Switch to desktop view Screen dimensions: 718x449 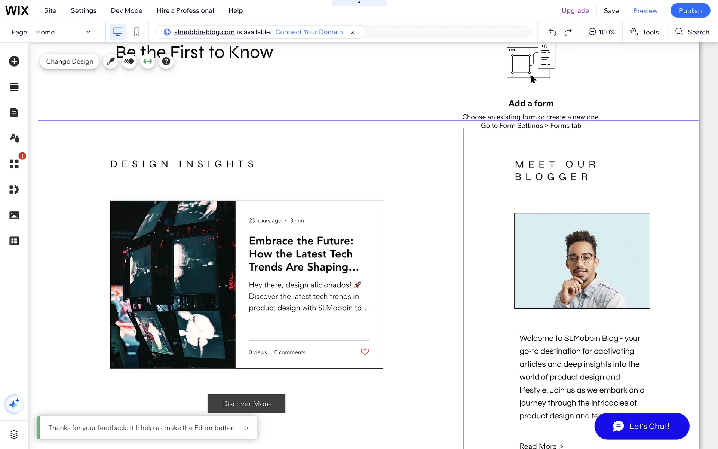click(x=117, y=32)
